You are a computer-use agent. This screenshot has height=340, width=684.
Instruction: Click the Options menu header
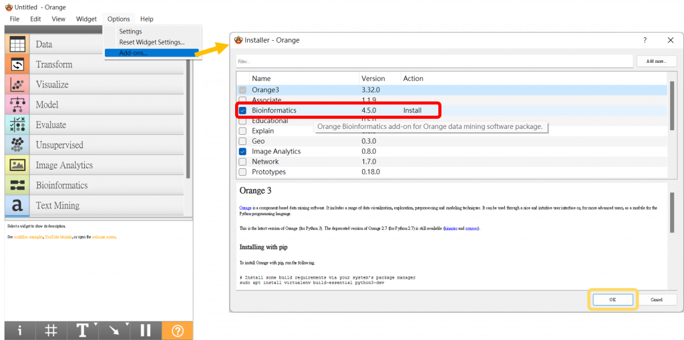point(119,19)
